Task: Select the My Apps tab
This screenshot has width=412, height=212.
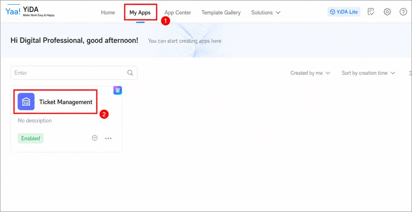Action: (x=140, y=12)
